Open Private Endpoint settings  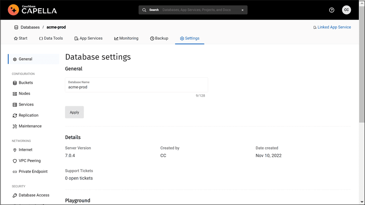point(33,172)
